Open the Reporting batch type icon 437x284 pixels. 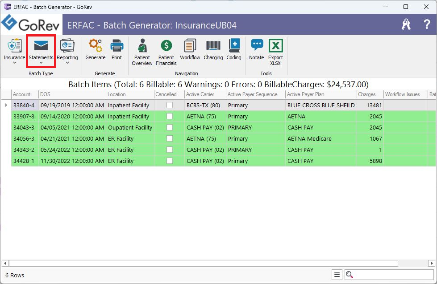(x=67, y=45)
